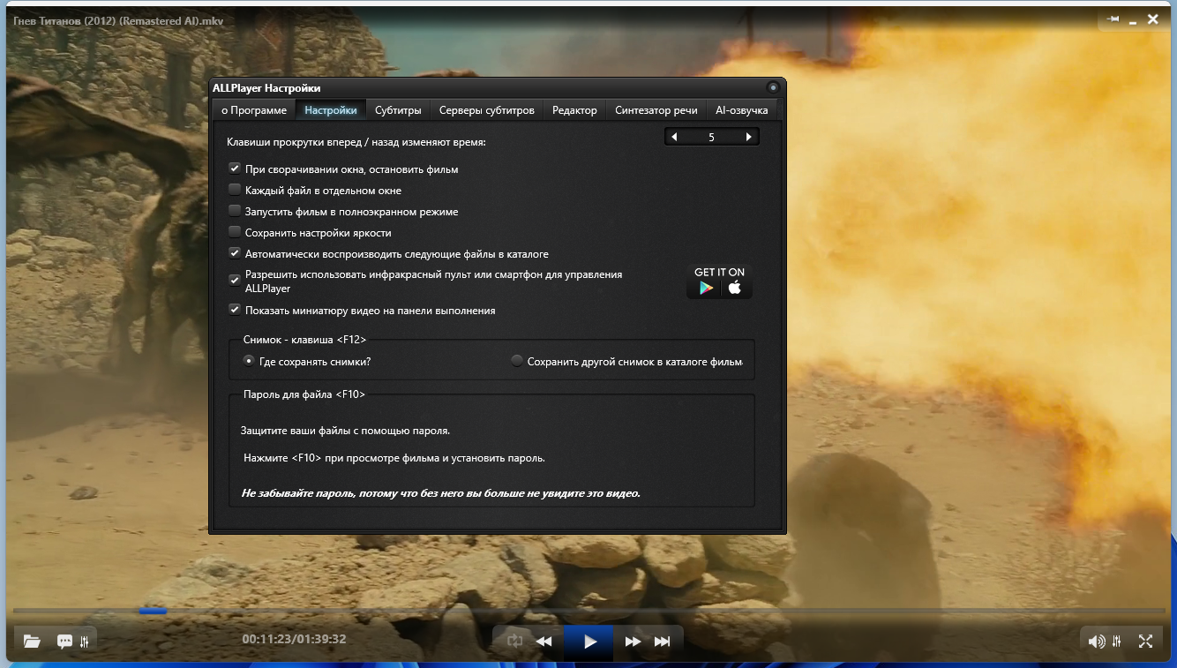Open subtitle adjustment sliders beside the speech bubble

coord(85,642)
